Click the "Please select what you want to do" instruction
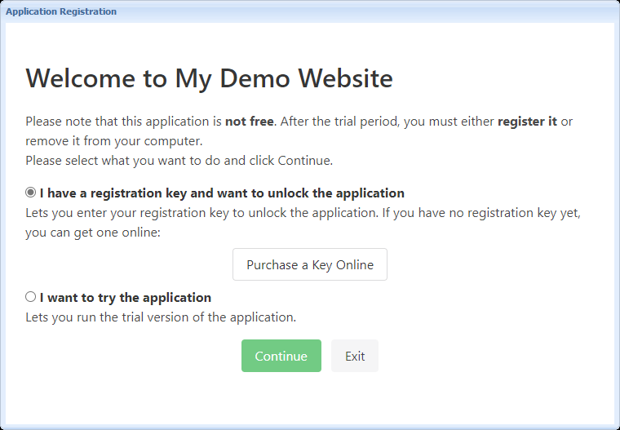 coord(179,160)
